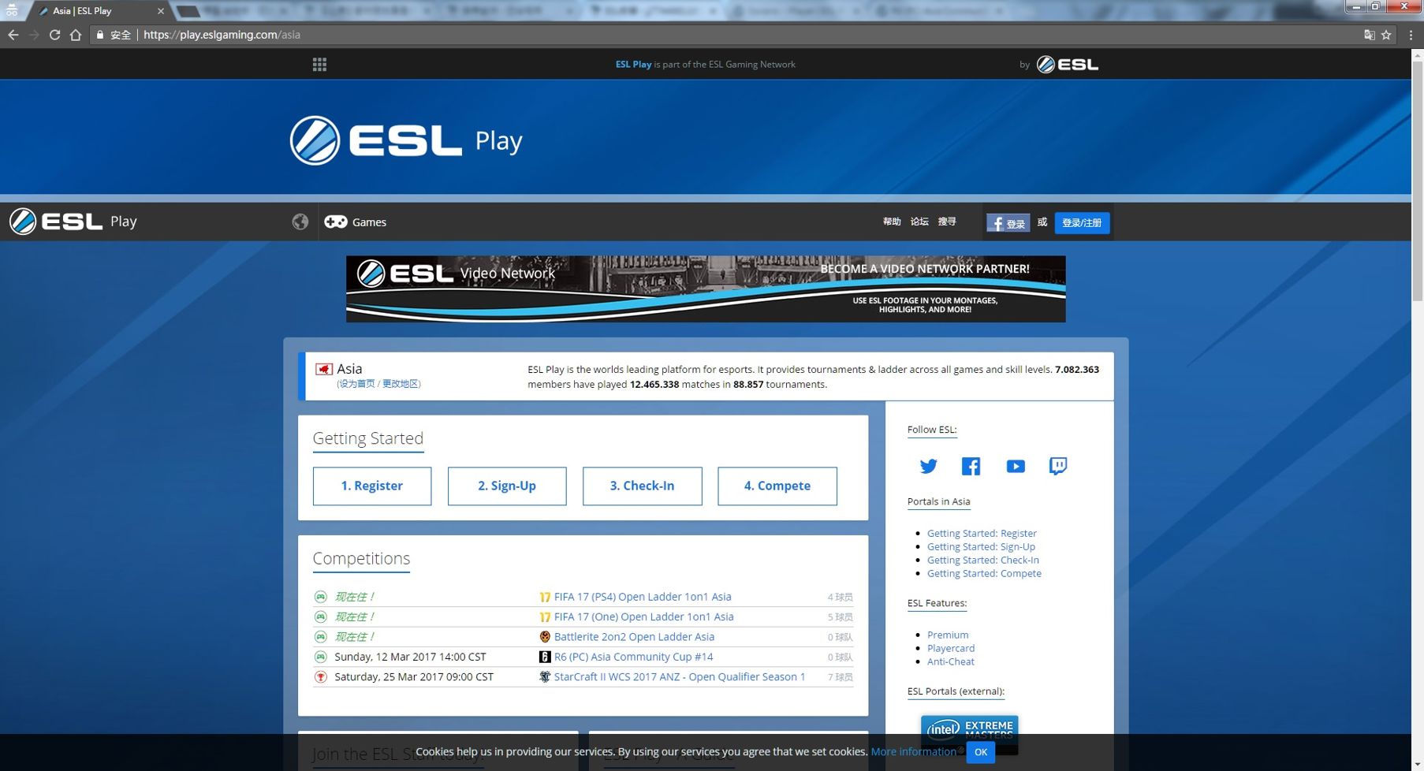
Task: Click the Sunday, 12 Mar 2017 14:00 CST entry
Action: (410, 657)
